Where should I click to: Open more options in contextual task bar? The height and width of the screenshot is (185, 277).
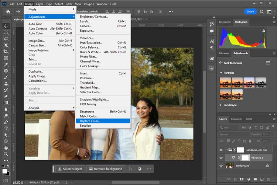[x=149, y=169]
